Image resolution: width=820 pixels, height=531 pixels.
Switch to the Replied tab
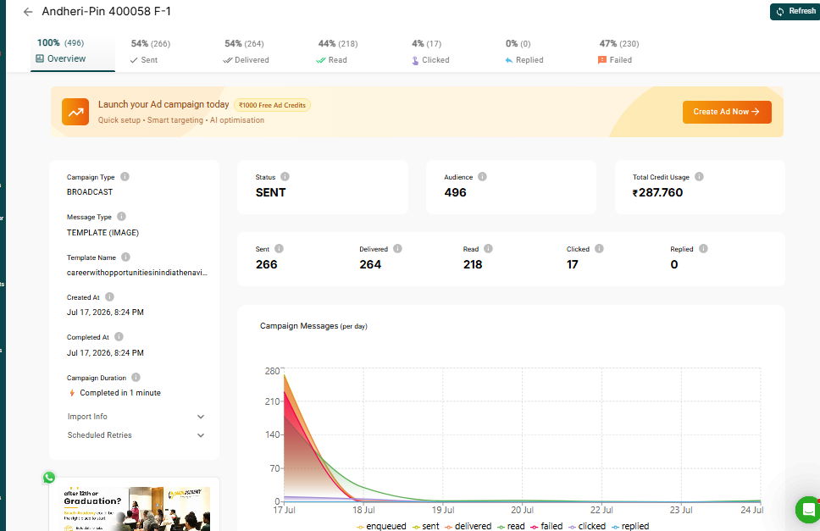524,52
